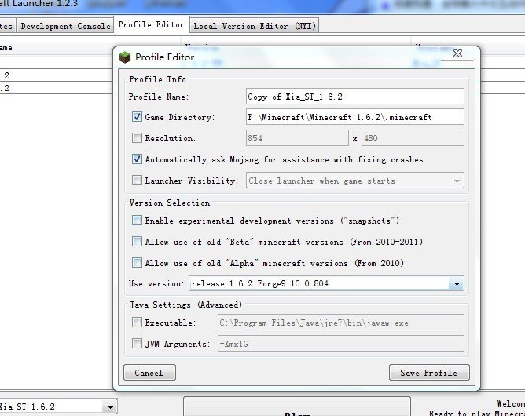
Task: Enable the Resolution checkbox
Action: (138, 138)
